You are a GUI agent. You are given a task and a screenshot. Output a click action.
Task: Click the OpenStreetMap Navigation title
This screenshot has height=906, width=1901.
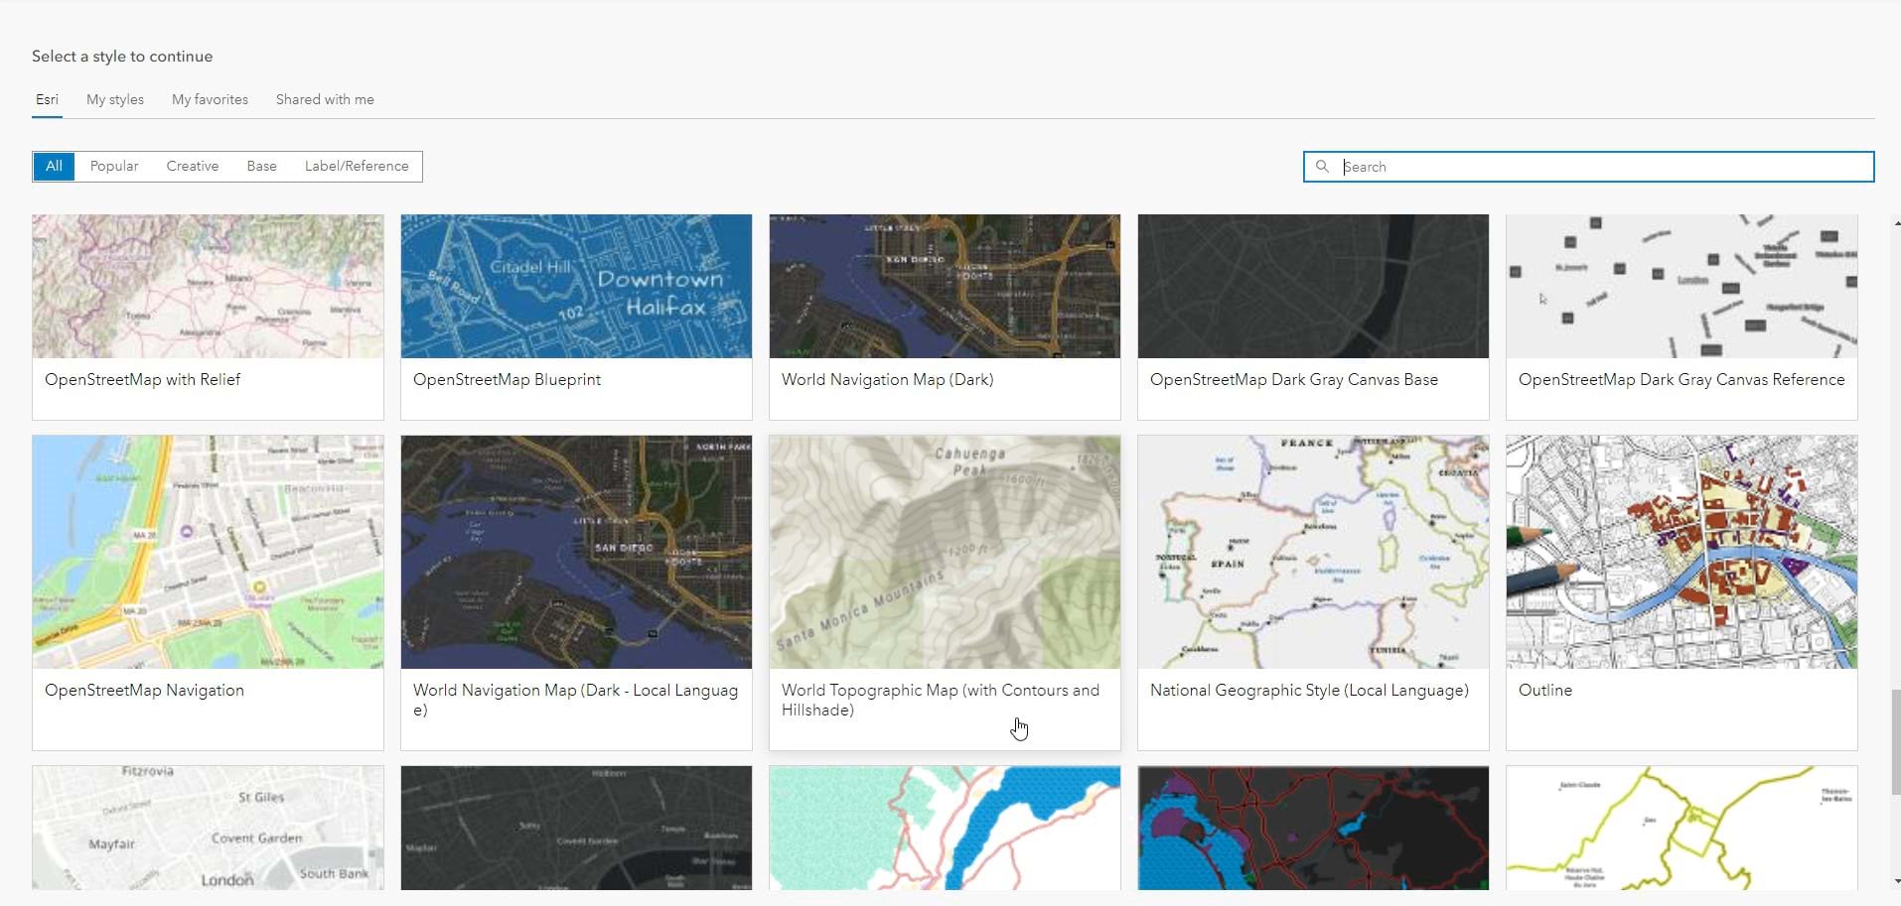(144, 691)
